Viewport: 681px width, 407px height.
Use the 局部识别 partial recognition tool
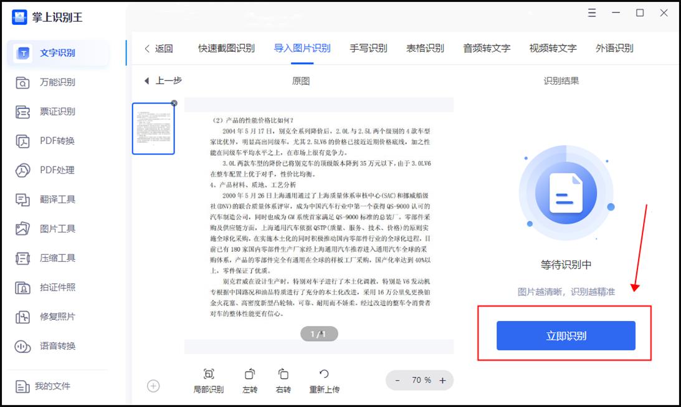click(209, 380)
